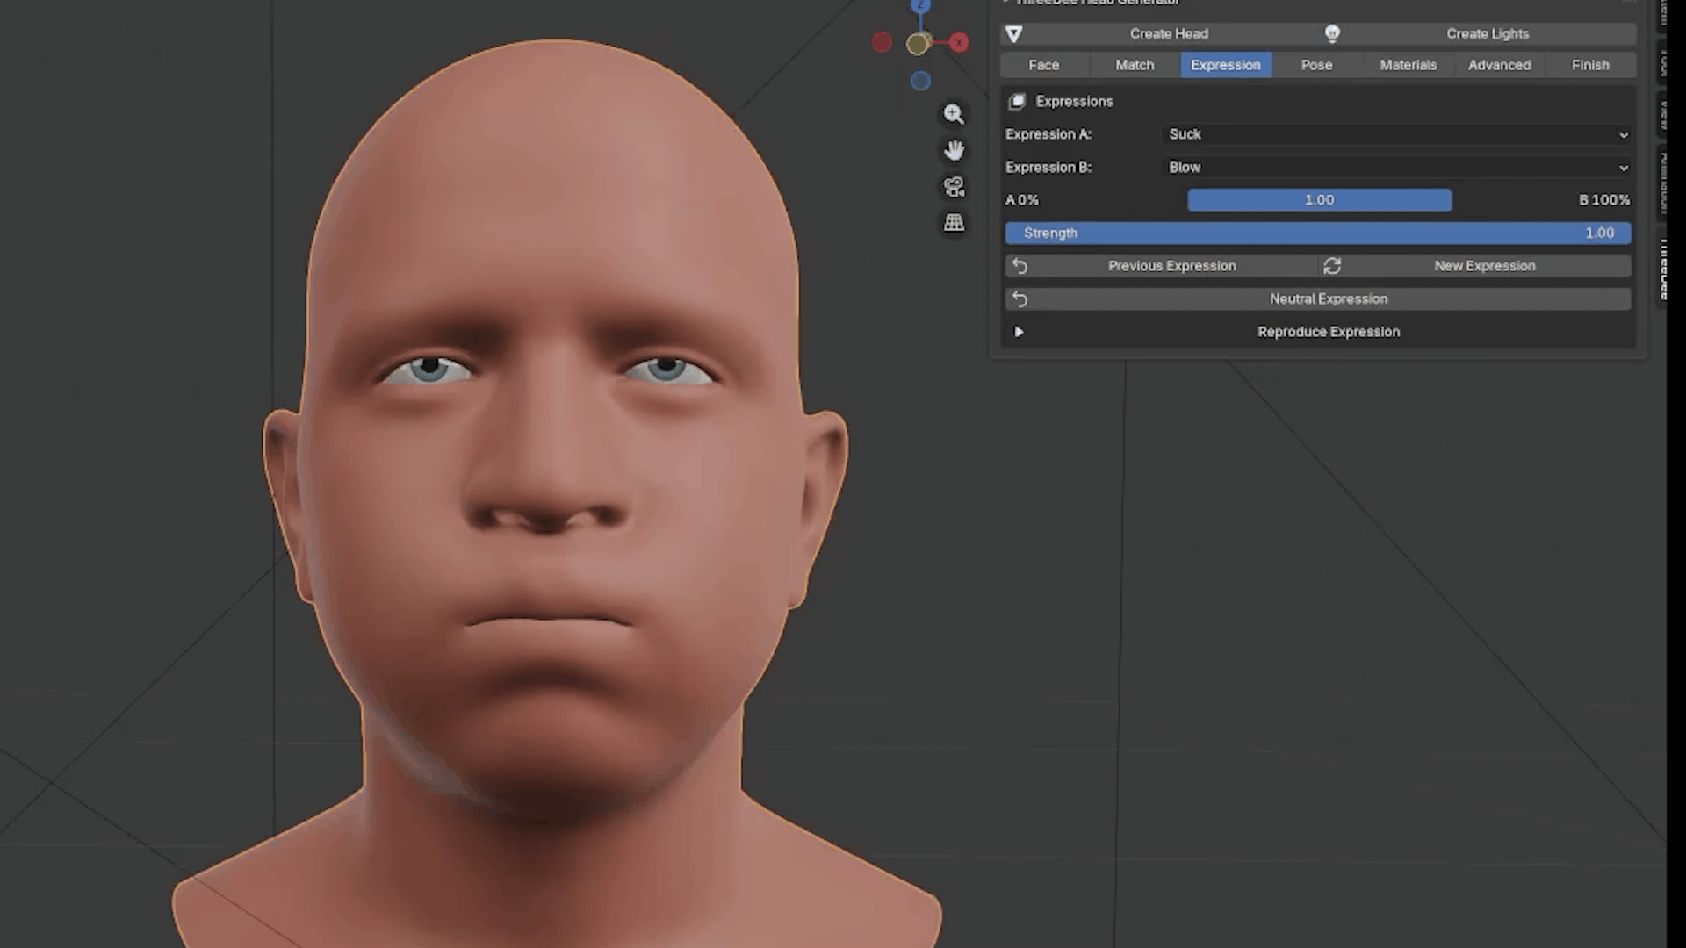Toggle the camera view icon

954,186
